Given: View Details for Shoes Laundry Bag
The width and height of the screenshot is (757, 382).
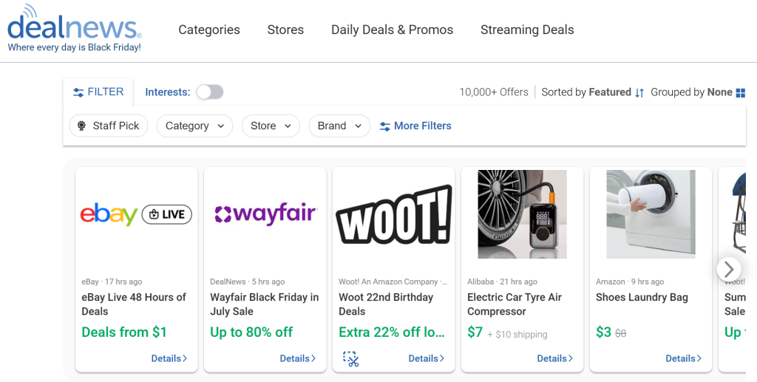Looking at the screenshot, I should 684,358.
